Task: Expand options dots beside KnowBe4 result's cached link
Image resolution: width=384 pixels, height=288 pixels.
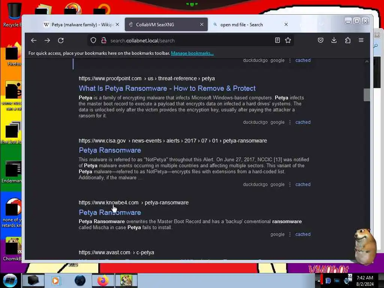Action: click(290, 234)
